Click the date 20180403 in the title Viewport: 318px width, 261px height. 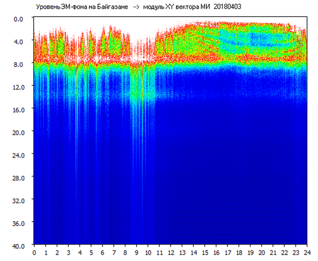[x=227, y=7]
